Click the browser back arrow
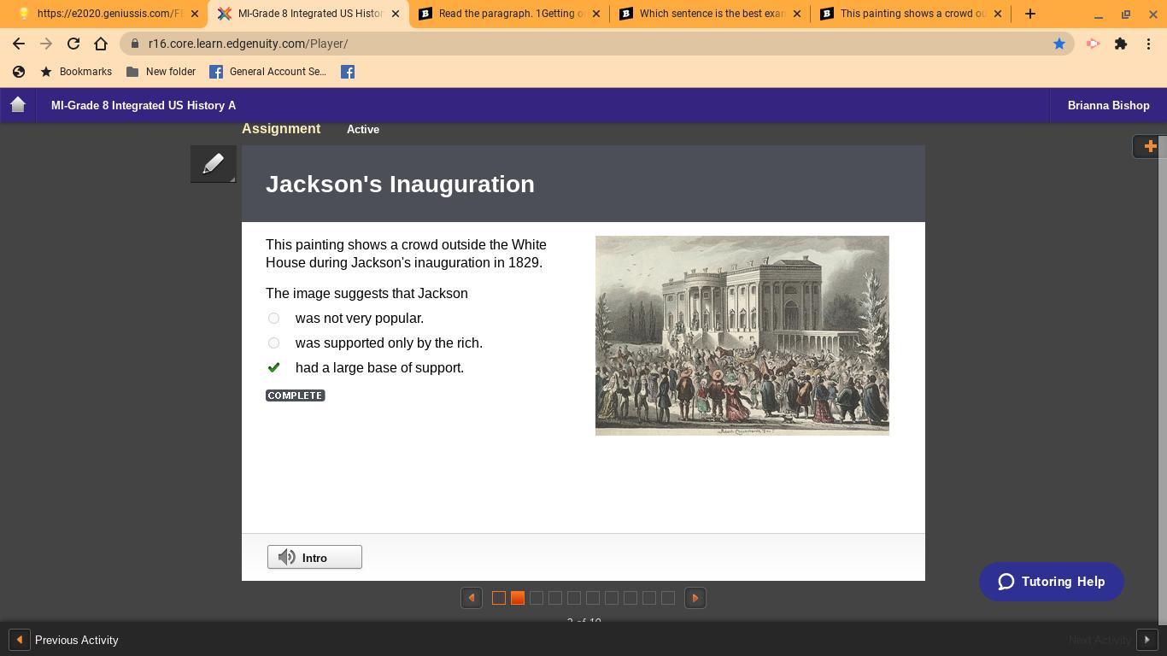 [x=19, y=44]
